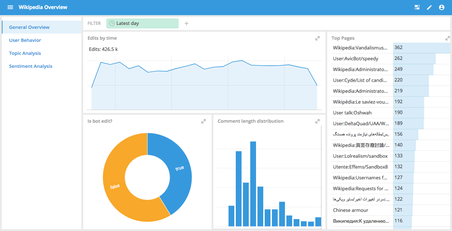Go to User Behavior in sidebar
The height and width of the screenshot is (231, 452).
point(42,40)
